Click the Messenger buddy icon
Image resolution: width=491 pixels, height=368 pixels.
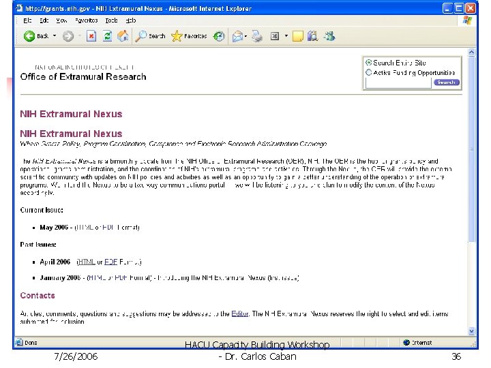[x=329, y=36]
